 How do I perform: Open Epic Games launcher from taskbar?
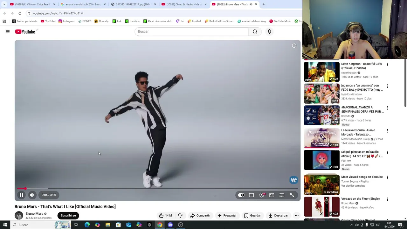pos(149,225)
